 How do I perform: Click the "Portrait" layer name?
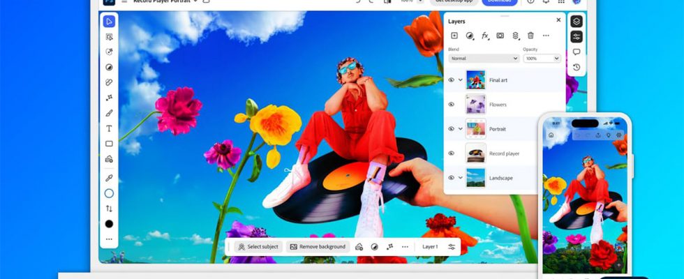pos(498,129)
